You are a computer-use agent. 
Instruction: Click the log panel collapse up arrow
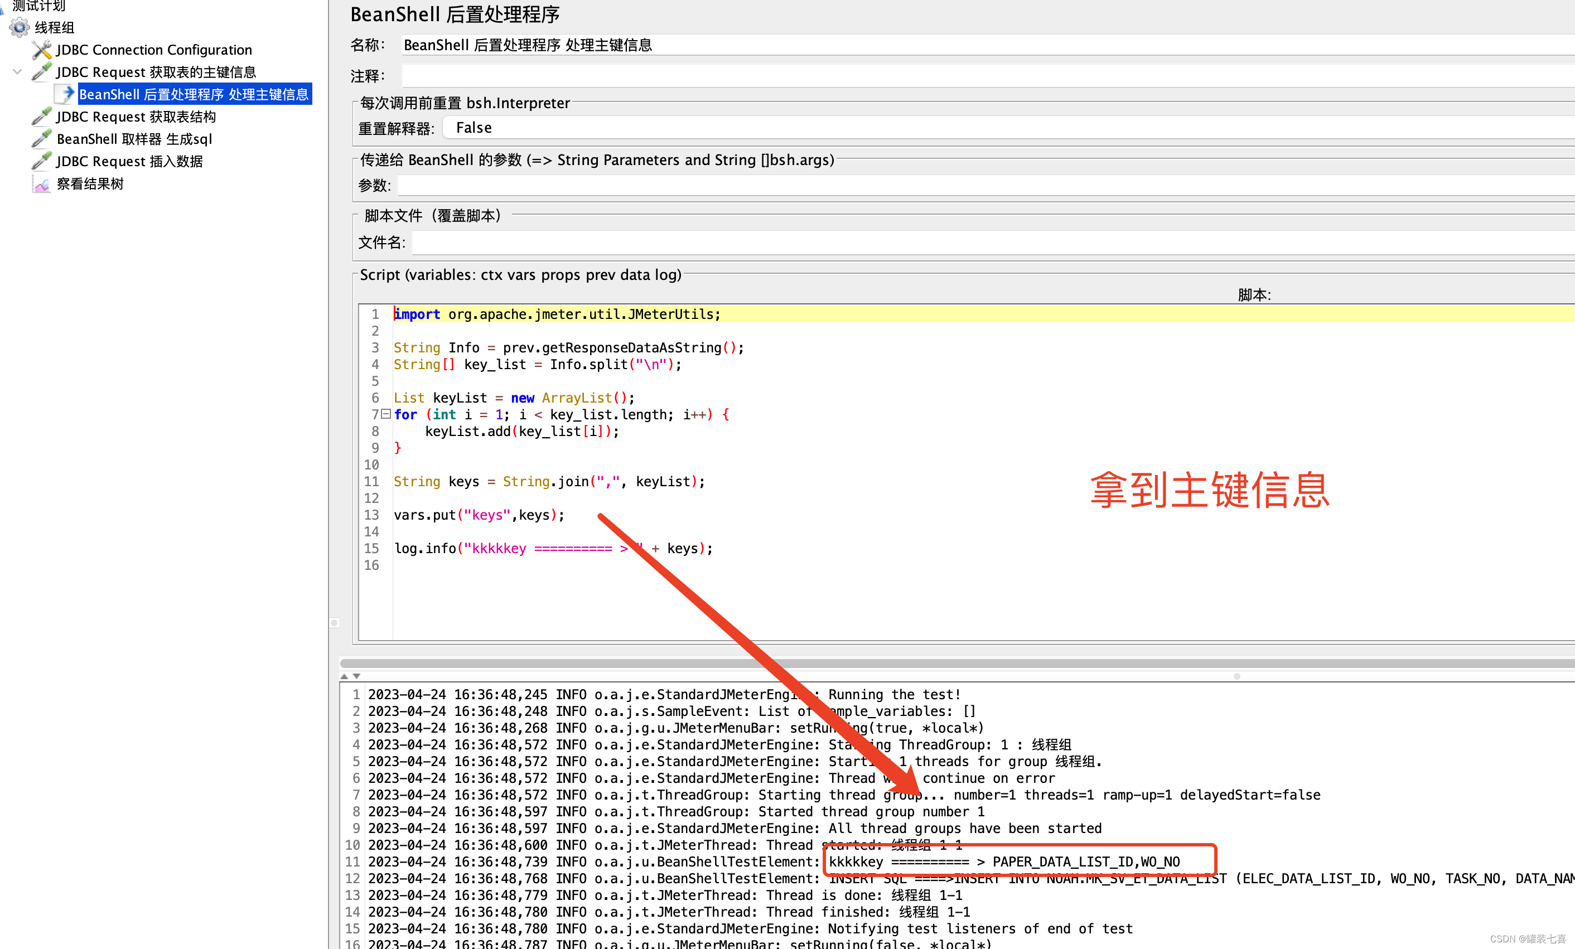(345, 676)
